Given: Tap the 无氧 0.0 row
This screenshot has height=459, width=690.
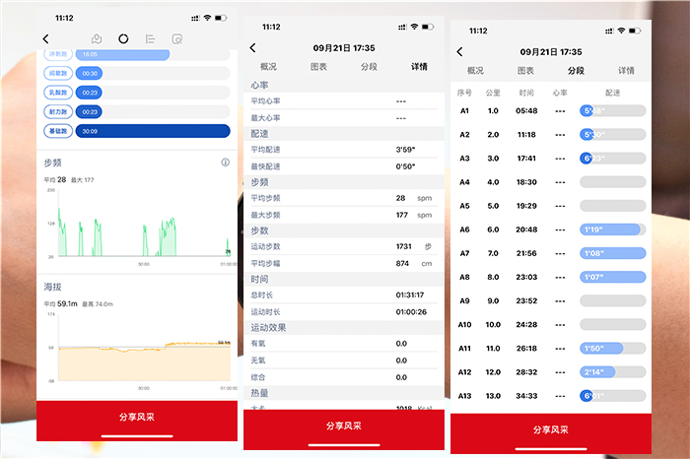Looking at the screenshot, I should tap(344, 361).
